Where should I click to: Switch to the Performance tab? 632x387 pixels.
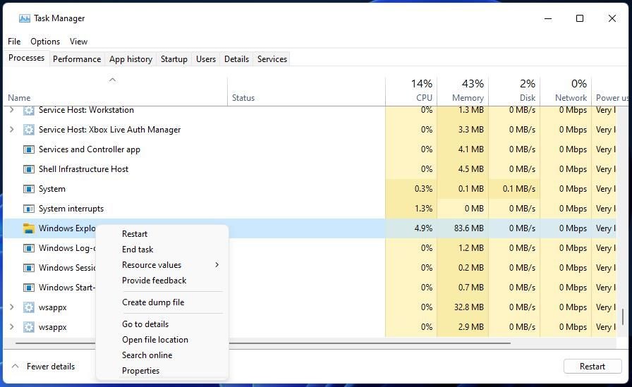(77, 59)
